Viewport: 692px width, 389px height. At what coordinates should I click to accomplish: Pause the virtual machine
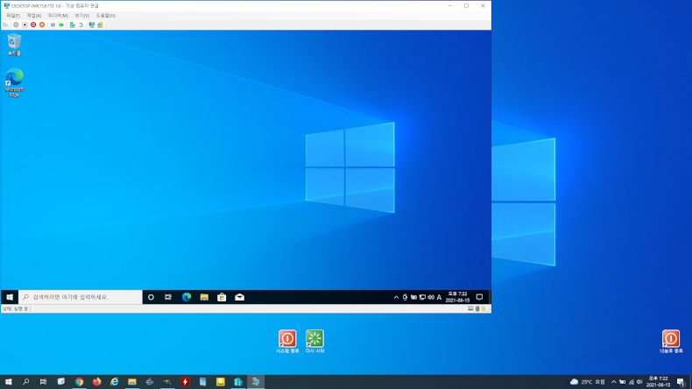click(x=53, y=25)
